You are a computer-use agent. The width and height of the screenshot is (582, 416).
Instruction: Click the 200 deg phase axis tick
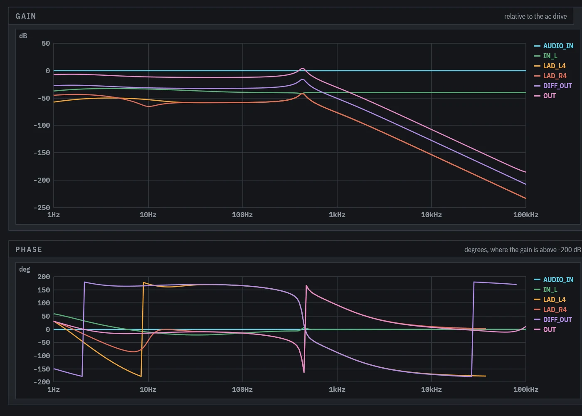(x=44, y=277)
